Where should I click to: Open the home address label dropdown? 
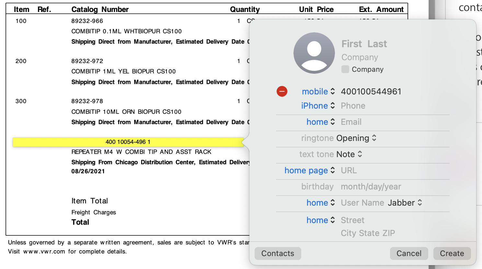tap(321, 220)
